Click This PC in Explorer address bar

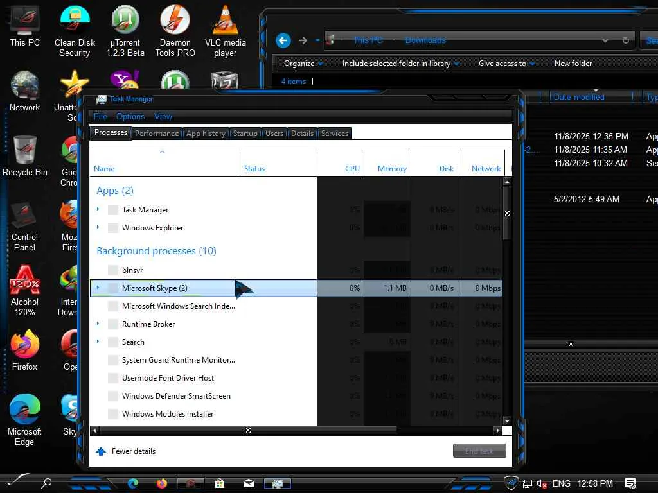click(x=368, y=40)
